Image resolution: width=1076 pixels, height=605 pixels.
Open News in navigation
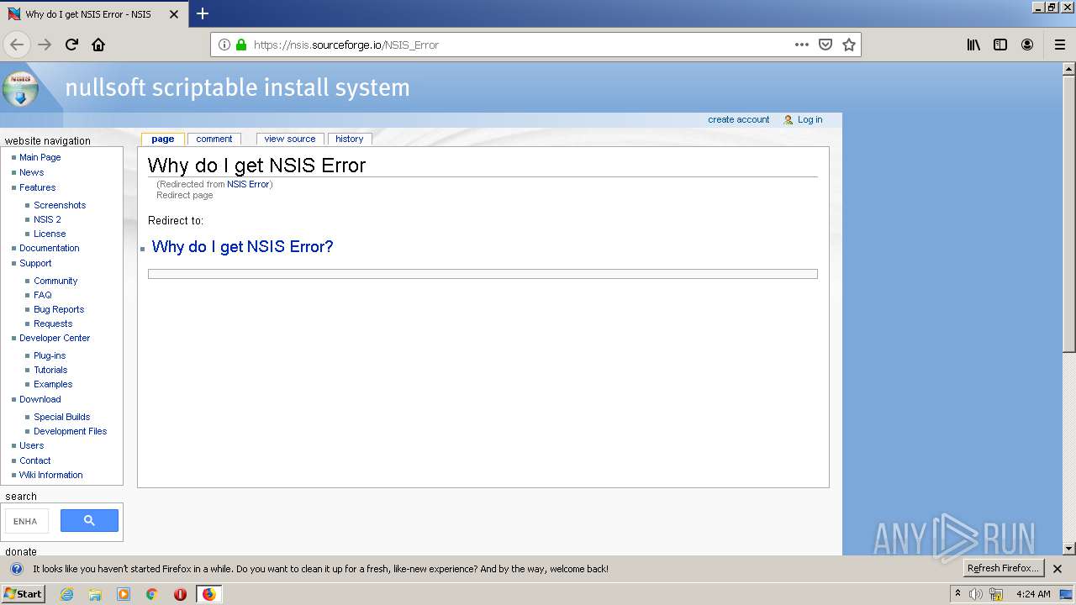(31, 172)
